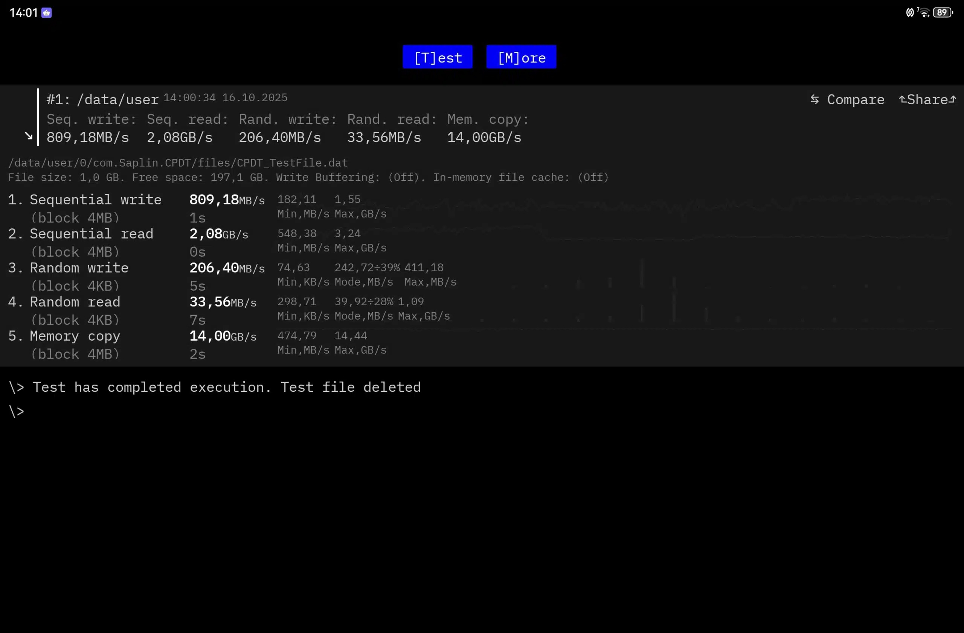This screenshot has height=633, width=964.
Task: Tap the blue [T]est button
Action: [x=438, y=57]
